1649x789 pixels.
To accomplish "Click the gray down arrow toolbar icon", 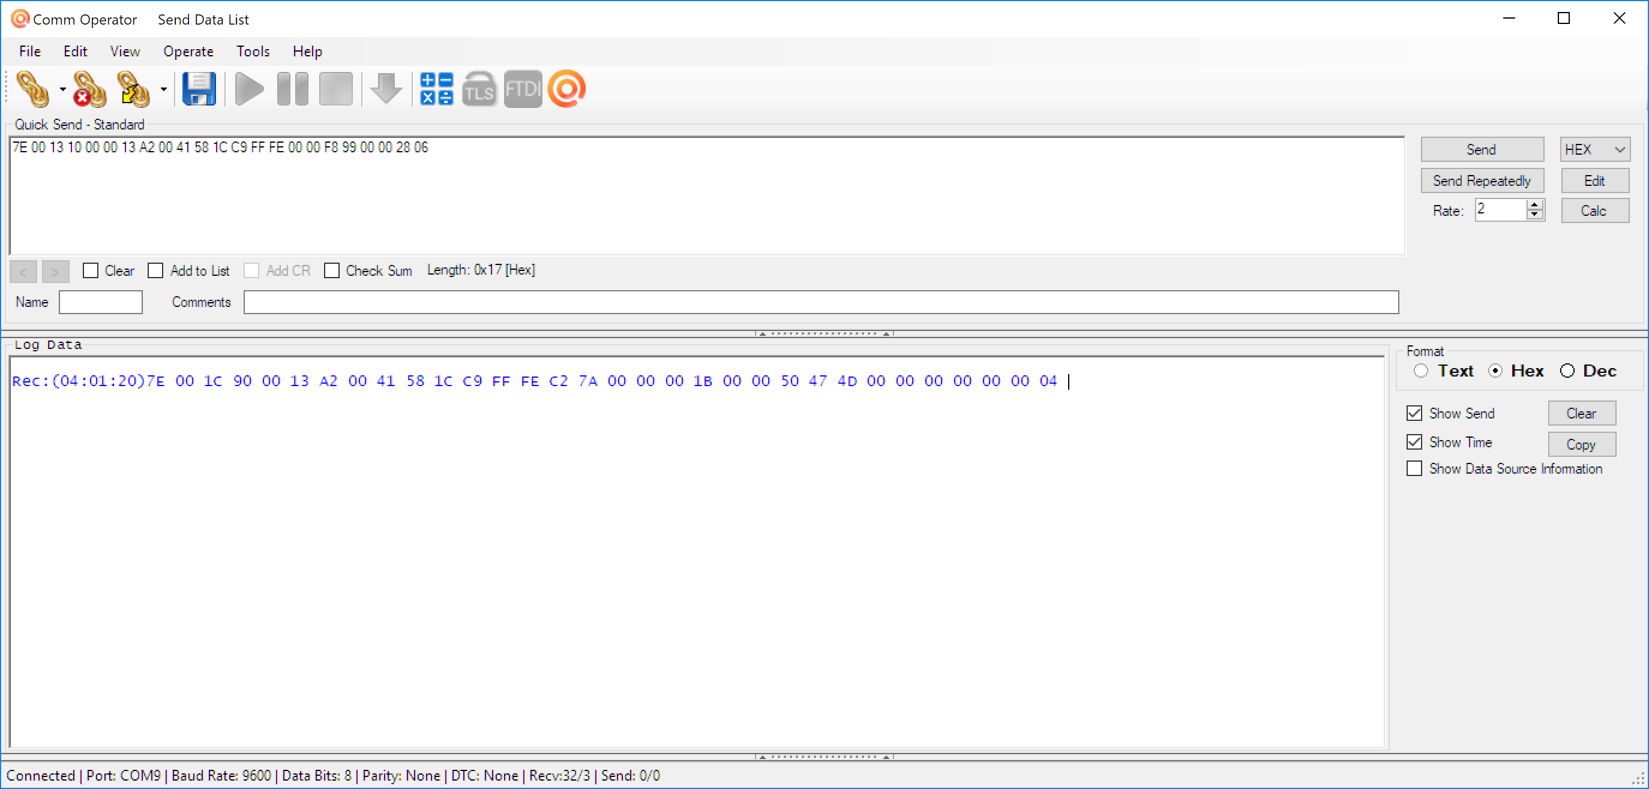I will 386,89.
